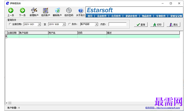Select the highlighted empty table row indicator
This screenshot has height=111, width=188.
[x=6, y=36]
